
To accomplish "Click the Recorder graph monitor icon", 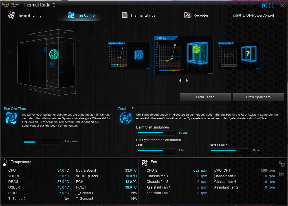I will (188, 15).
